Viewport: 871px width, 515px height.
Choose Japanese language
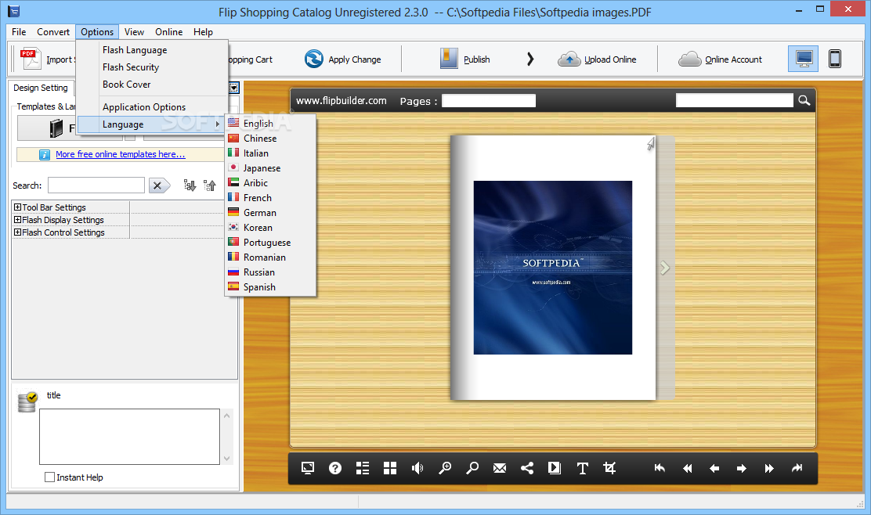(x=270, y=168)
